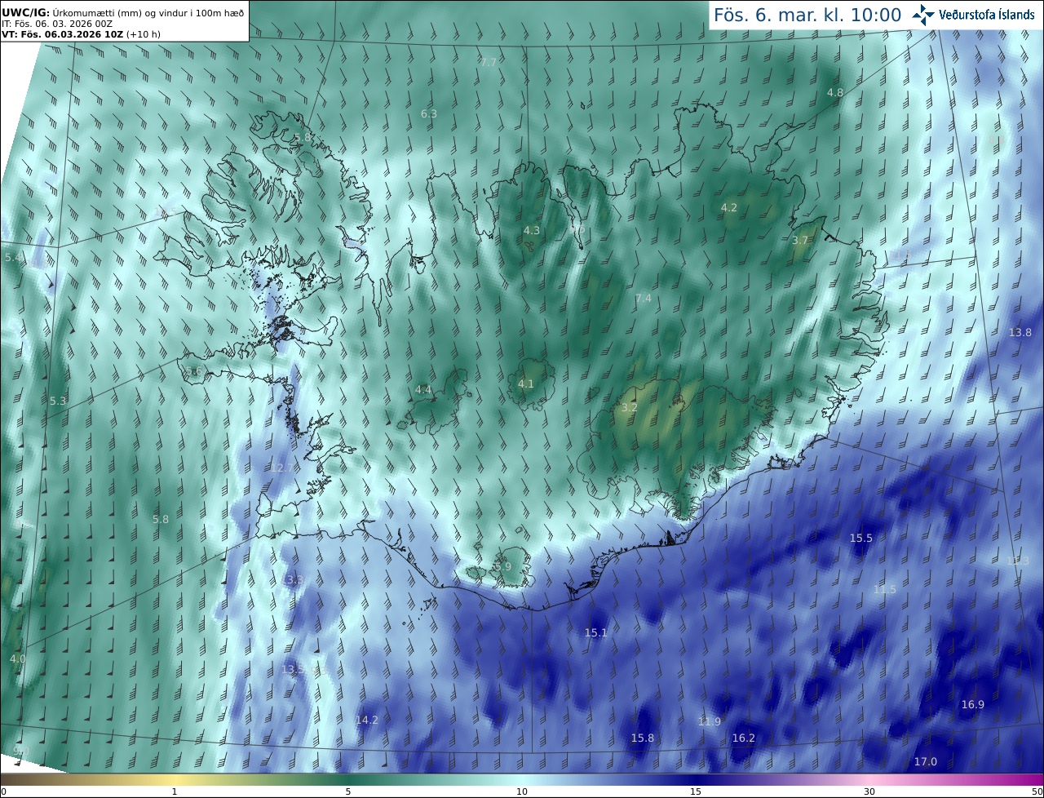This screenshot has width=1044, height=798.
Task: Click the map value 4.4
Action: point(423,389)
